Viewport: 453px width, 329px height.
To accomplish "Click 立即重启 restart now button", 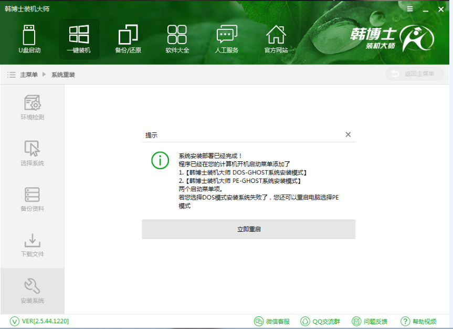I will pos(248,229).
